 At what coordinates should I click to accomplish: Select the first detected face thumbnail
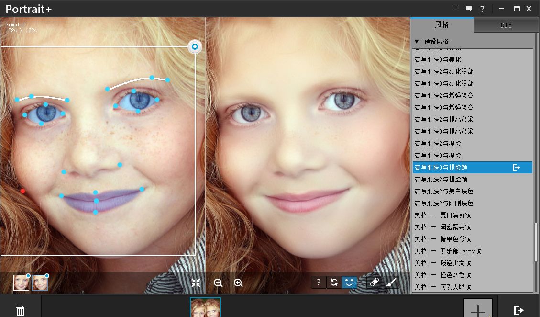pos(21,283)
